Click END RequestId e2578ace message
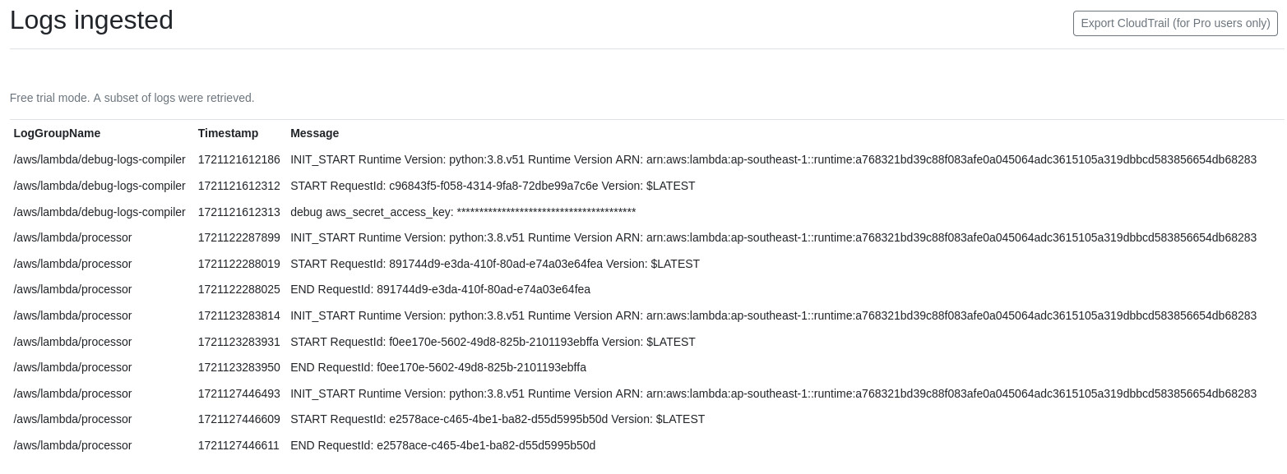This screenshot has height=474, width=1287. point(442,445)
